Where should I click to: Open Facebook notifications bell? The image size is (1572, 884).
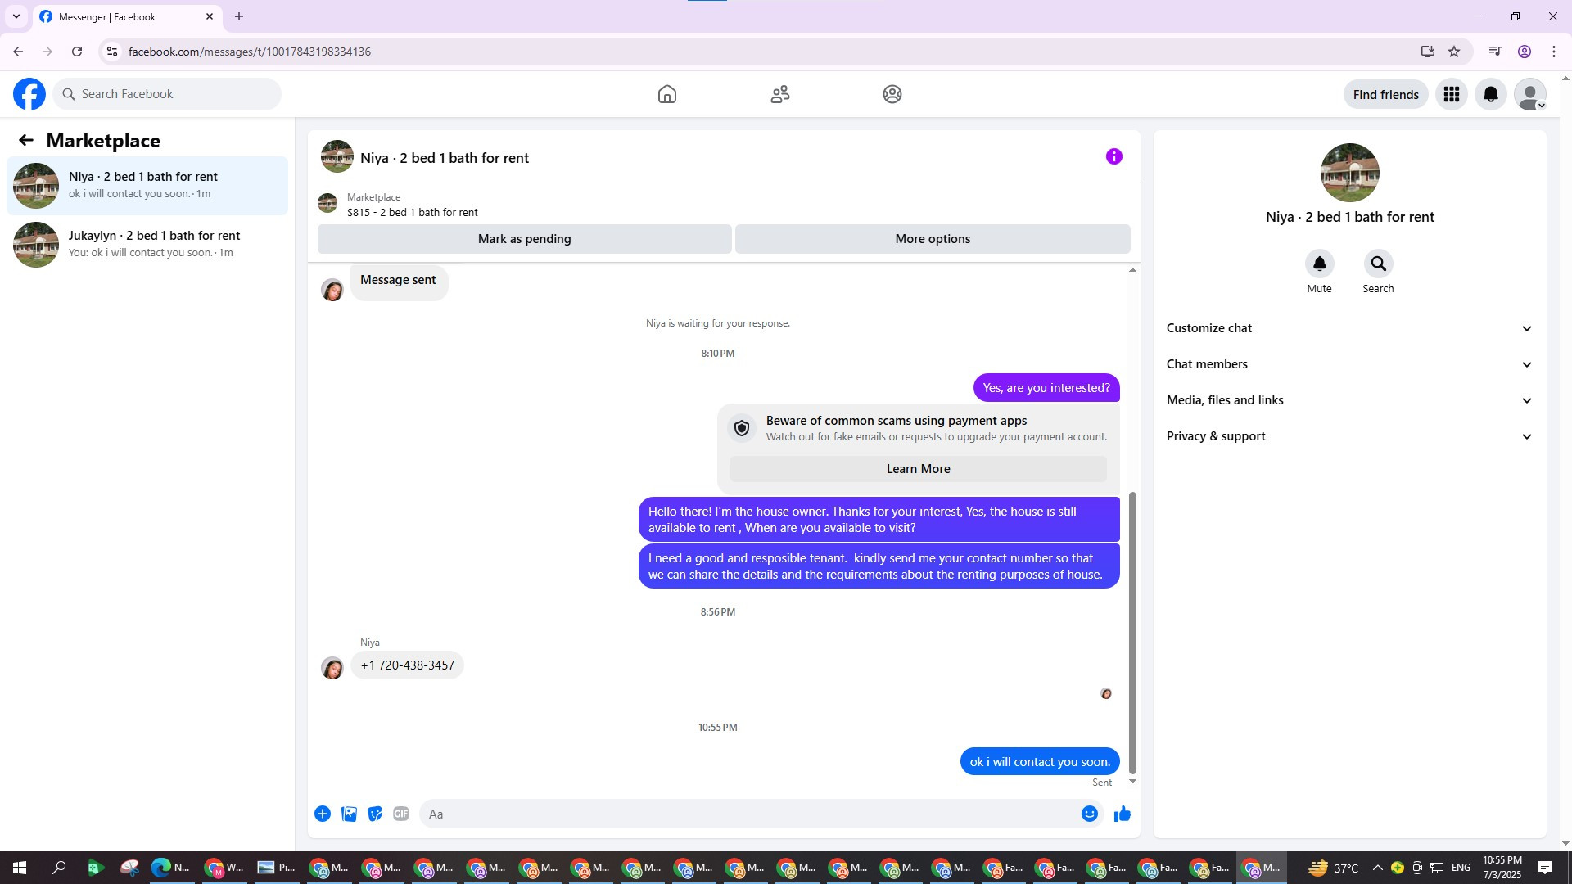(x=1490, y=94)
